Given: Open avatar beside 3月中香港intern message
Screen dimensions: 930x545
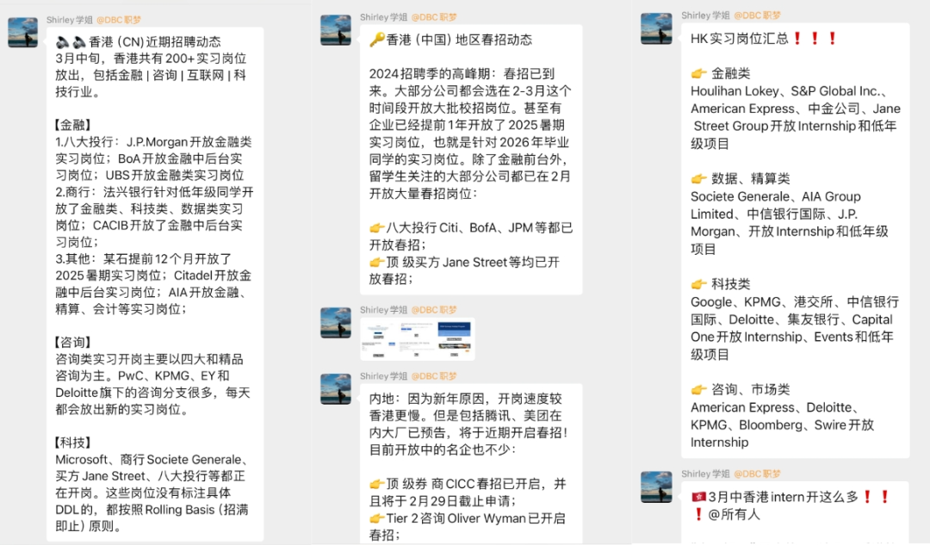Looking at the screenshot, I should click(656, 486).
